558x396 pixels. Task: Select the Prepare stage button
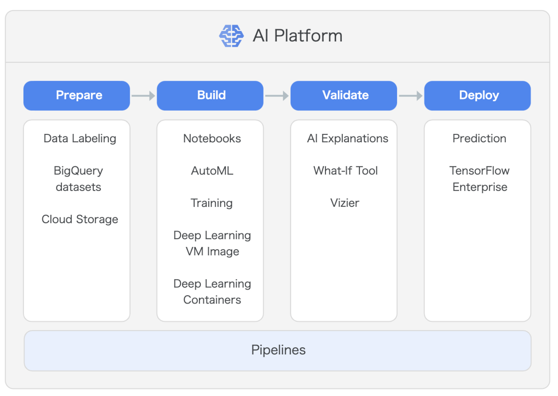(77, 96)
